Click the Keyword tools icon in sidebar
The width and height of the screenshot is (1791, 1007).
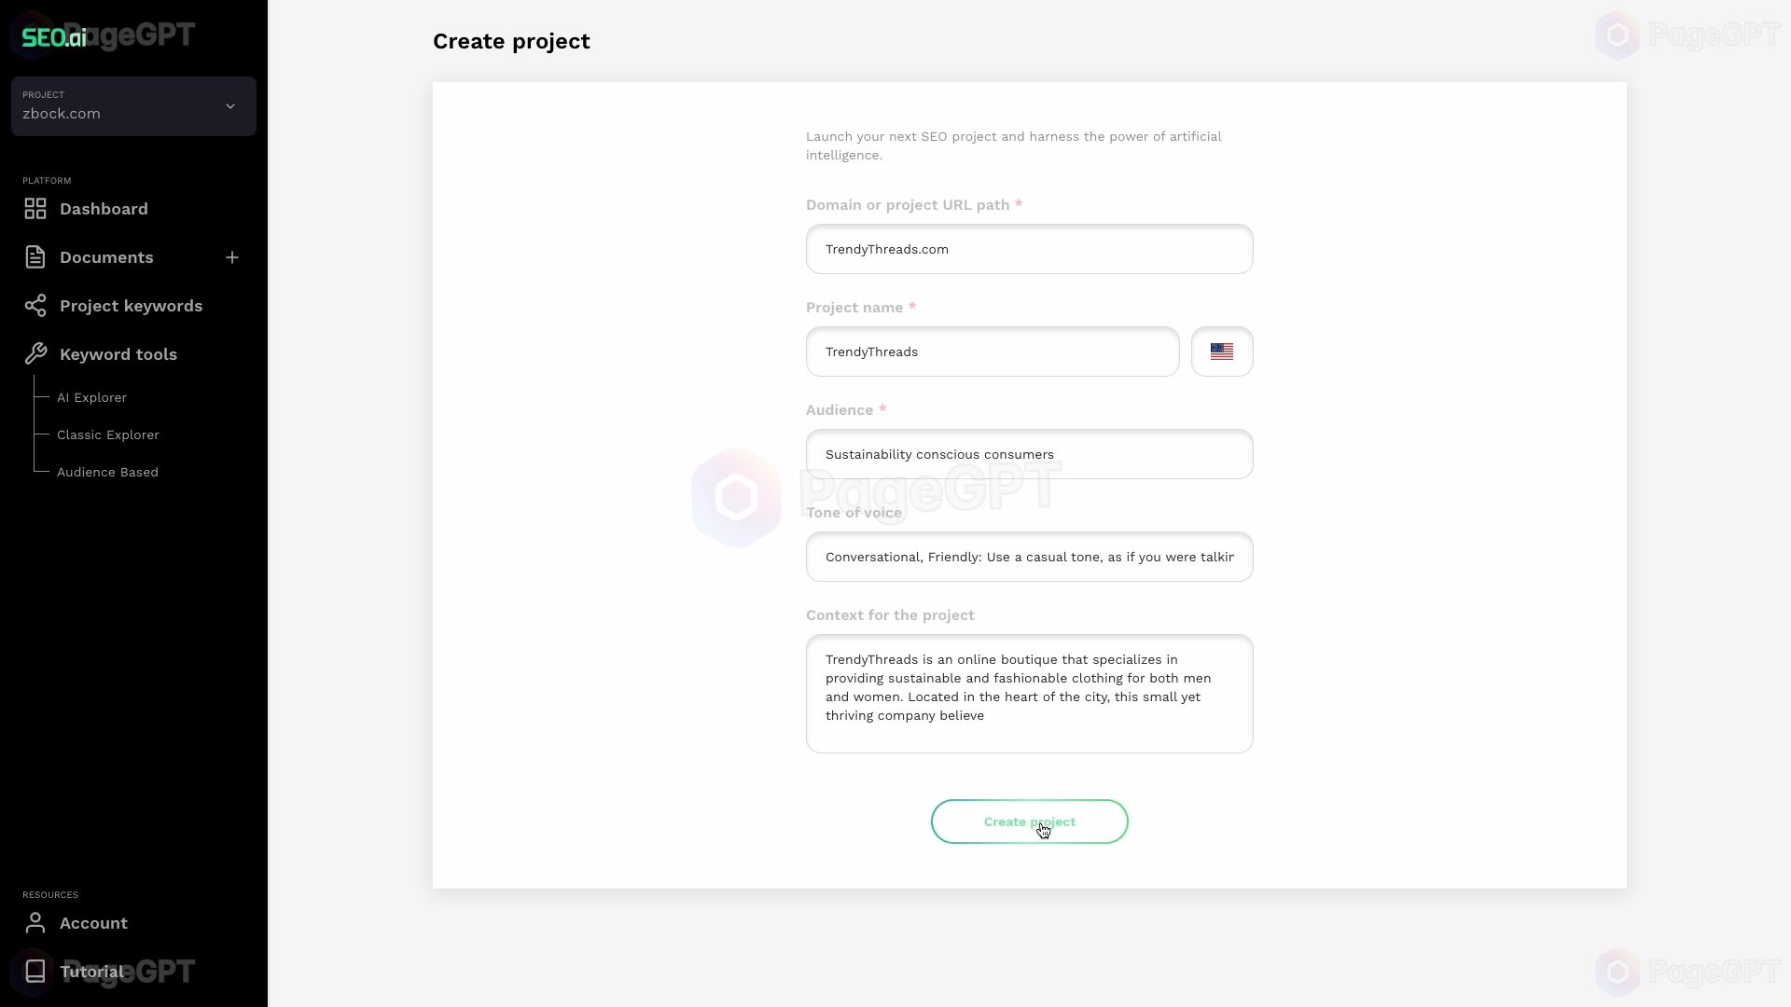click(35, 354)
